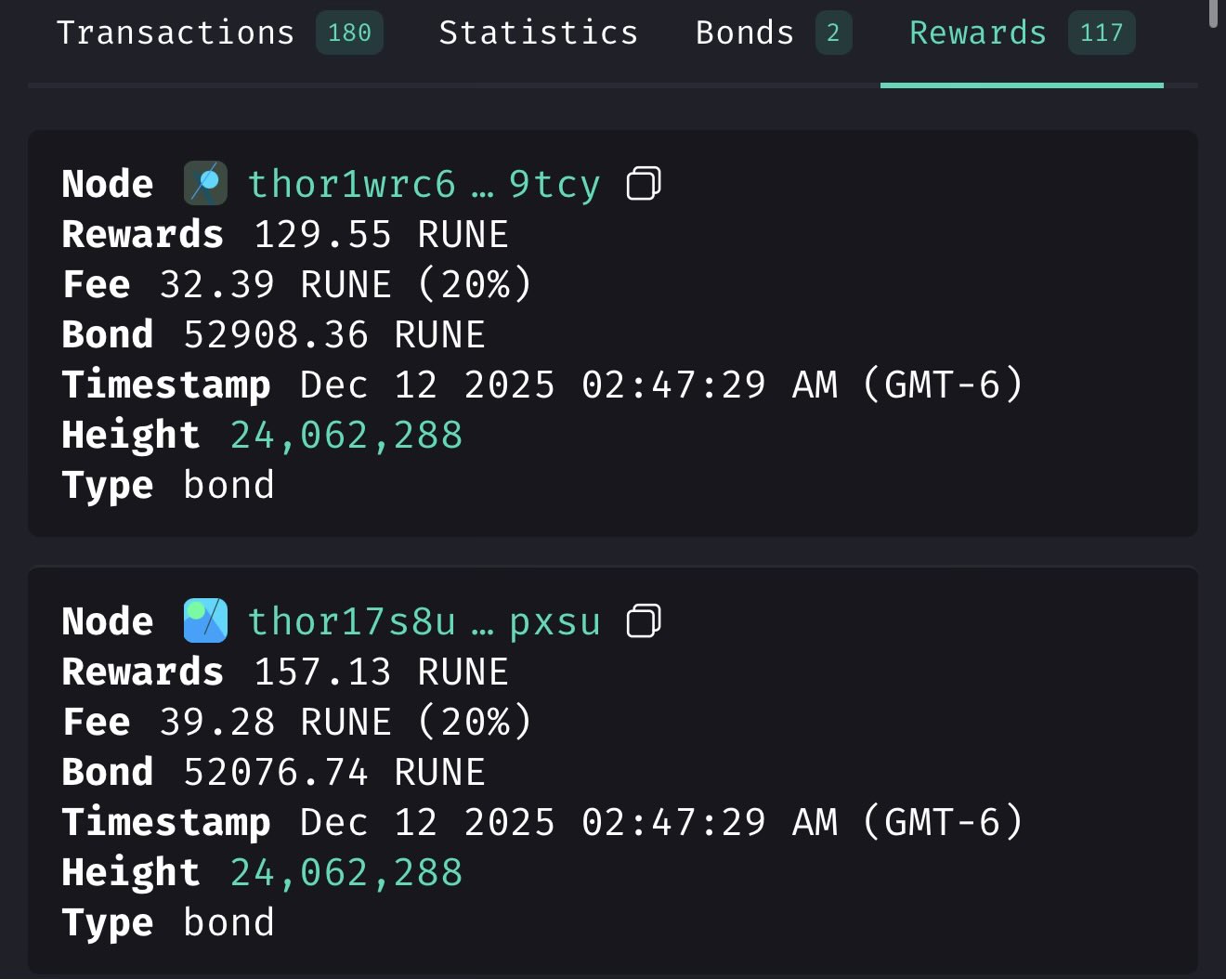Open node address thor17s8u…pxsu link
This screenshot has height=979, width=1226.
[x=424, y=621]
